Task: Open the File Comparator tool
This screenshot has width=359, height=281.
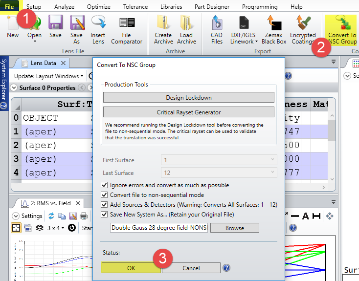Action: pyautogui.click(x=127, y=29)
